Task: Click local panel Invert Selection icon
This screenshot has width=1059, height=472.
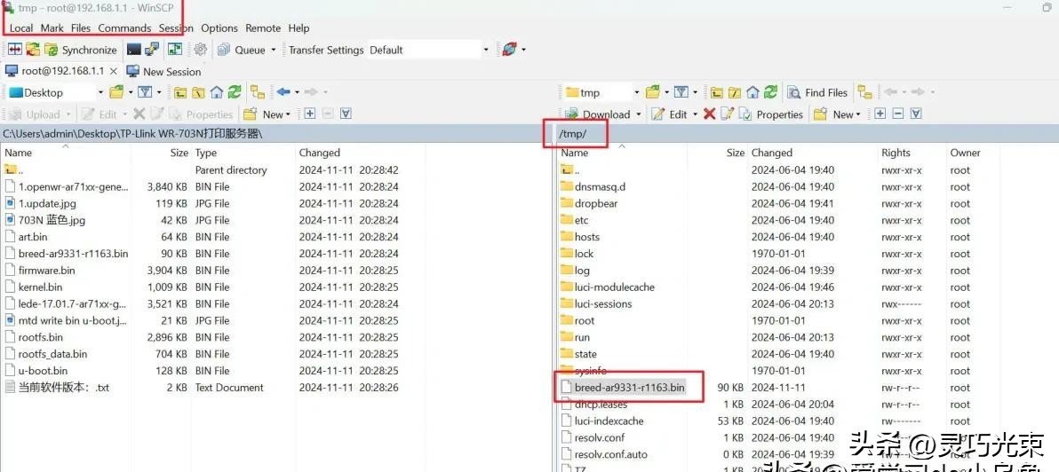Action: (x=346, y=114)
